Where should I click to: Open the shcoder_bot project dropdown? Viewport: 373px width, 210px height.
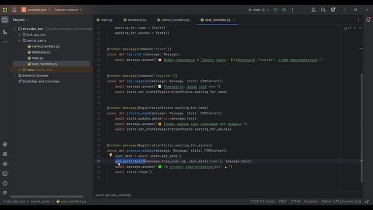pos(36,10)
